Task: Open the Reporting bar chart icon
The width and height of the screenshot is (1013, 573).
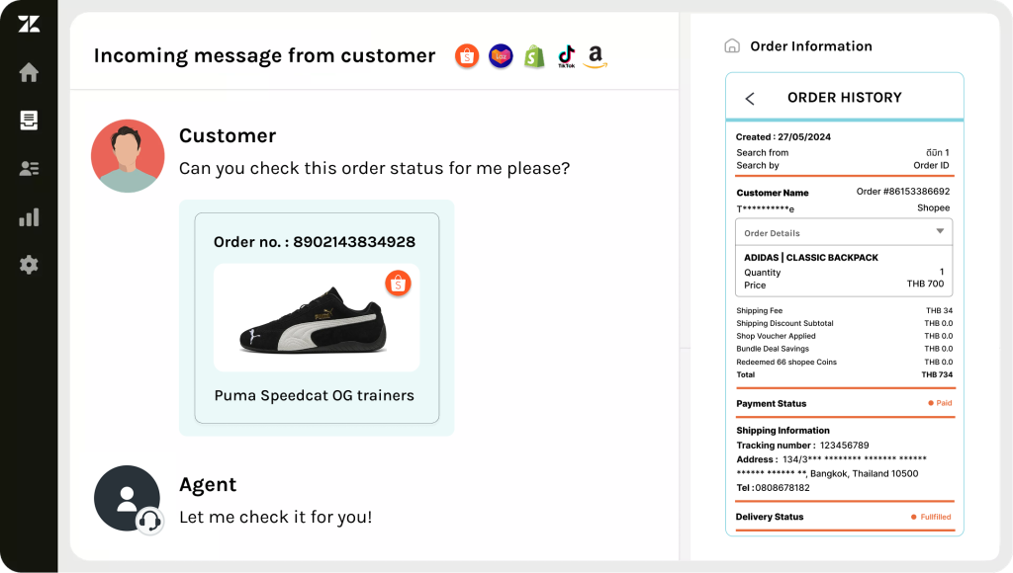Action: coord(29,217)
